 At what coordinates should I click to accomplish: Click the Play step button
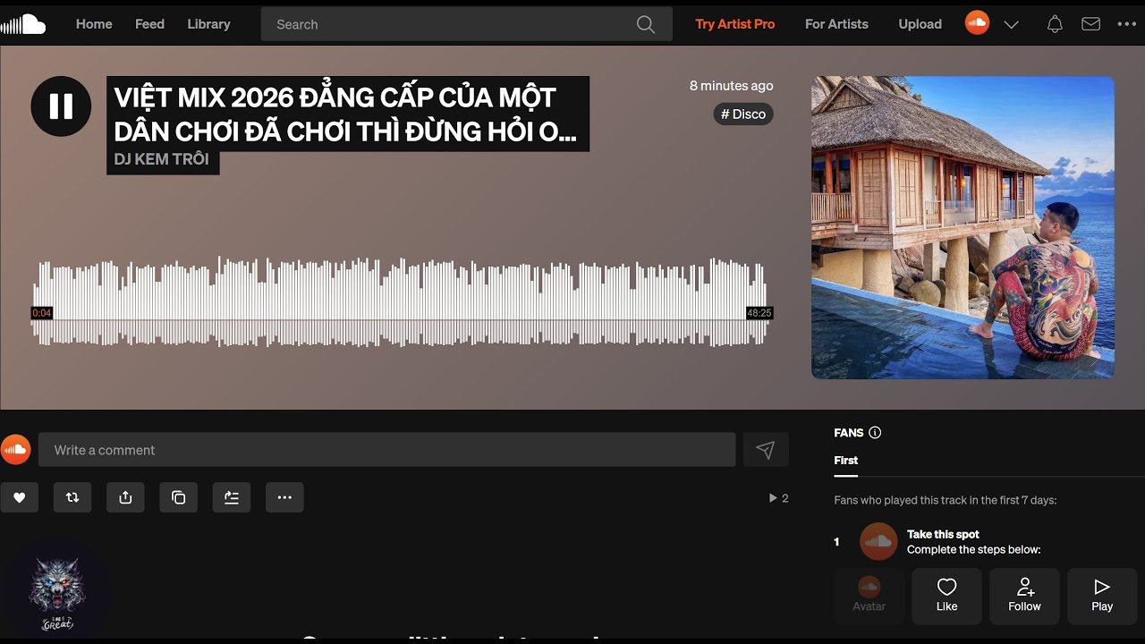(1102, 596)
